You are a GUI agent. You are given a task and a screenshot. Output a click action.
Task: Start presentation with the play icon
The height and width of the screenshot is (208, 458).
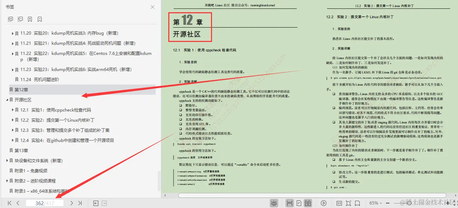324,203
